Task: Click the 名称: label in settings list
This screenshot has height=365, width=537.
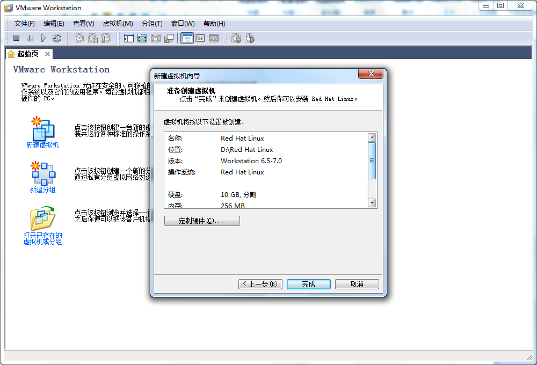Action: click(176, 138)
